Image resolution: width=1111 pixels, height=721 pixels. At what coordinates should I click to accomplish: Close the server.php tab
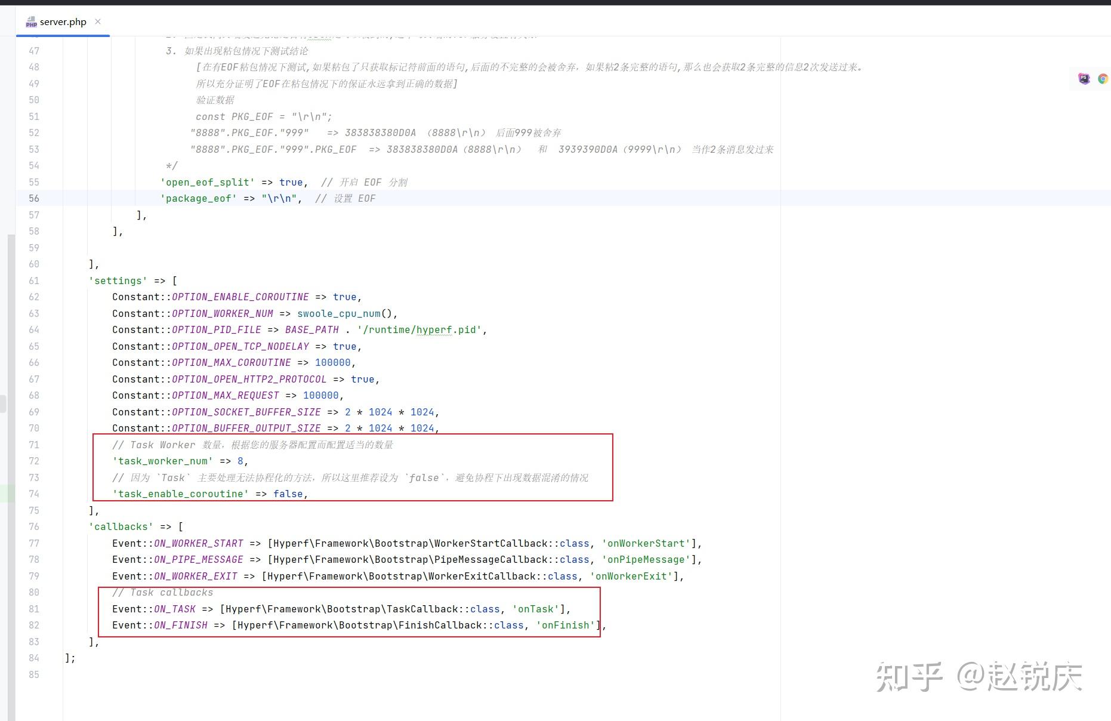point(97,21)
